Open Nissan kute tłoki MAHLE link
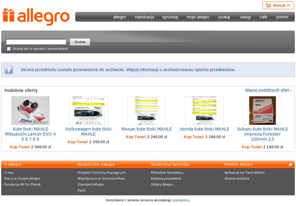Image resolution: width=296 pixels, height=206 pixels. coord(147,129)
